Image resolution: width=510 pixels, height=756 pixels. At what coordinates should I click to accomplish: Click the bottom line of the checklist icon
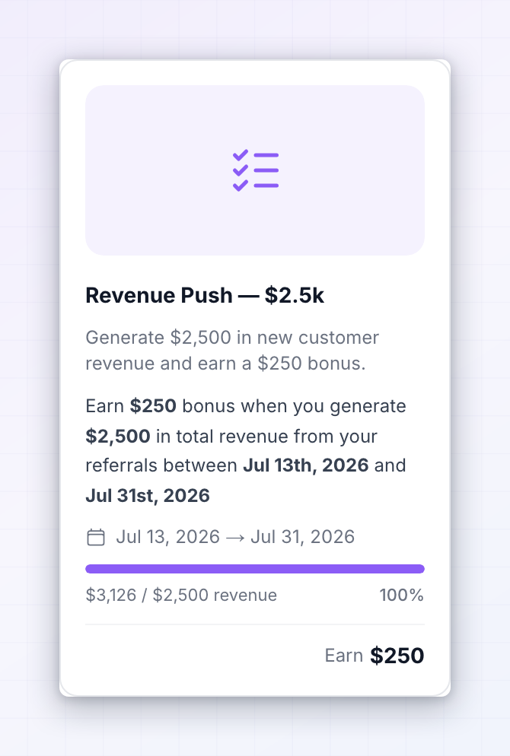click(266, 186)
